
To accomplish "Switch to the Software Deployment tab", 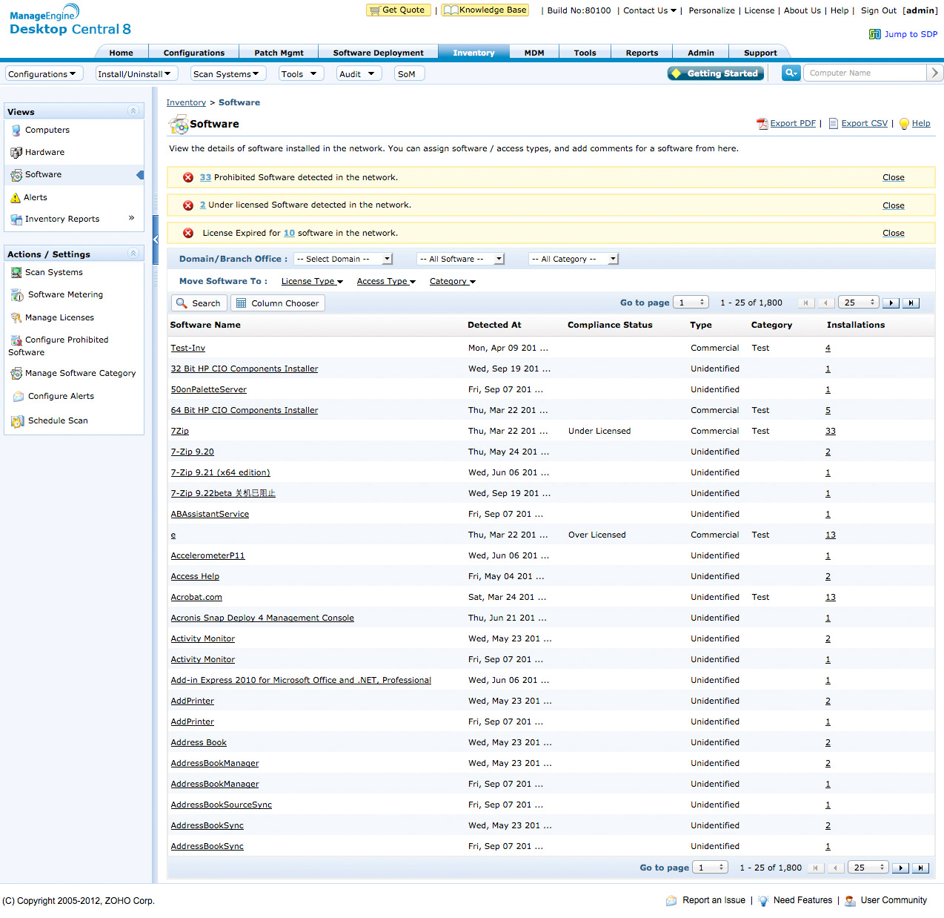I will coord(379,53).
